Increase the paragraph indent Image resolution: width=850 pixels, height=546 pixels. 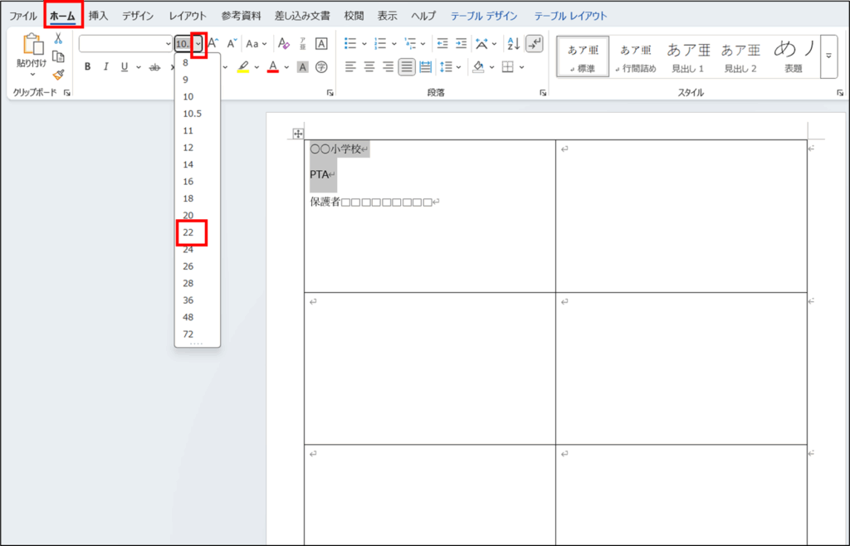point(462,44)
